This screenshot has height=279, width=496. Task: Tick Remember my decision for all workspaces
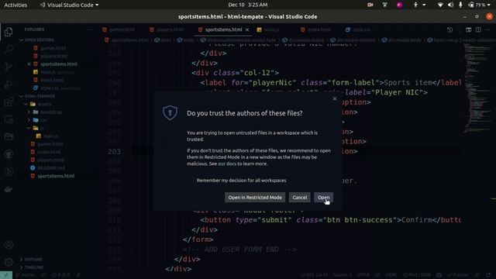190,181
